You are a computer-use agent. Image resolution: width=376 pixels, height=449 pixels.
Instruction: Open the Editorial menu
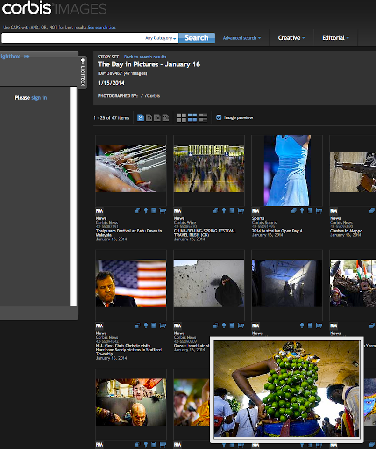[x=335, y=38]
